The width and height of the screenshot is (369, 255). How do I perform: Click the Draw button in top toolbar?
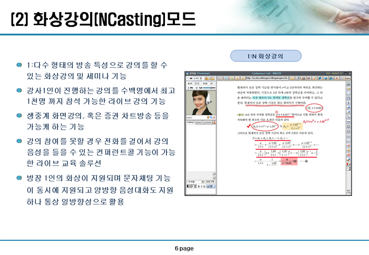coord(345,78)
